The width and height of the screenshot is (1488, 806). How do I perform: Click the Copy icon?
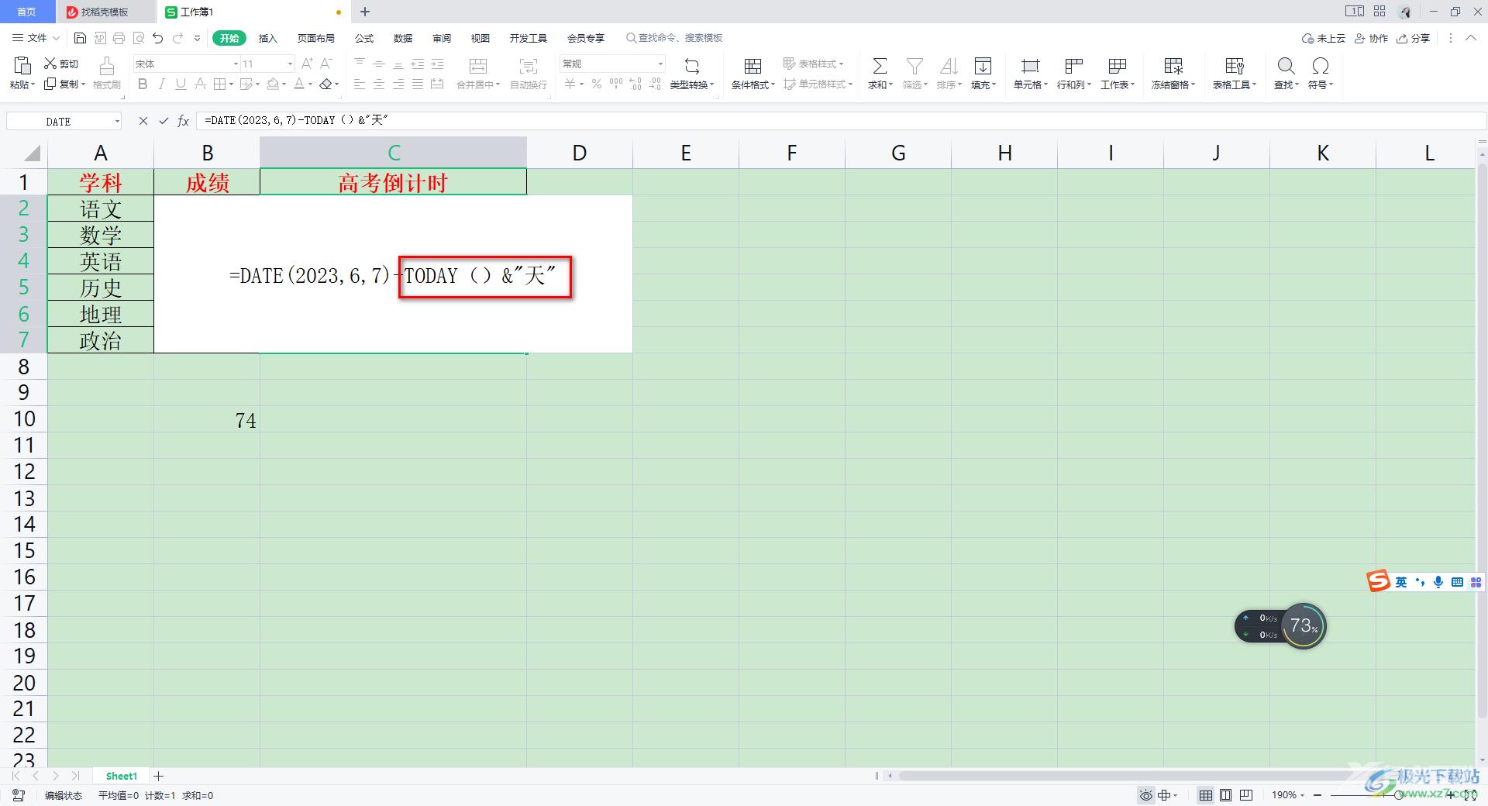[50, 84]
